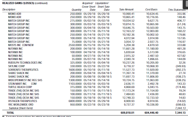The width and height of the screenshot is (188, 117).
Task: Click the RUDOLPH TECHNOLOGIES INC entry
Action: [25, 62]
